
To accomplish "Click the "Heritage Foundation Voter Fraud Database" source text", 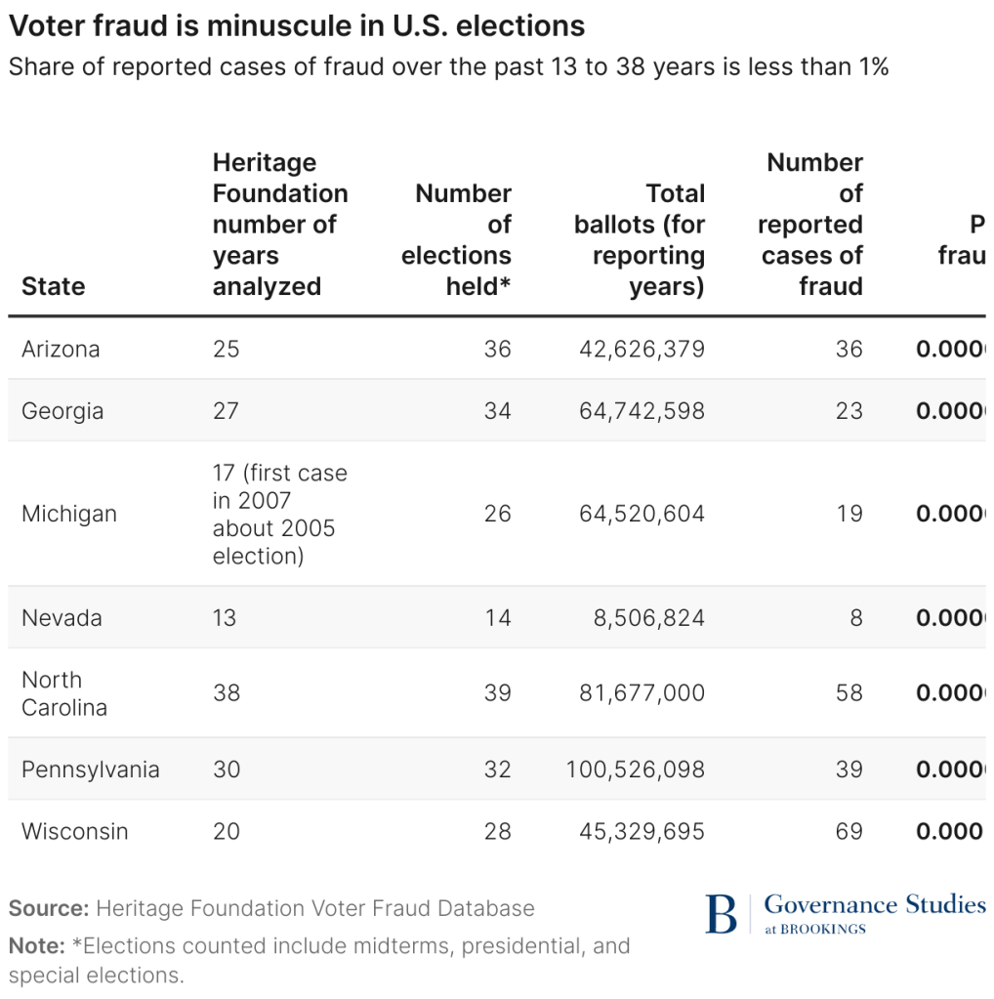I will [314, 908].
